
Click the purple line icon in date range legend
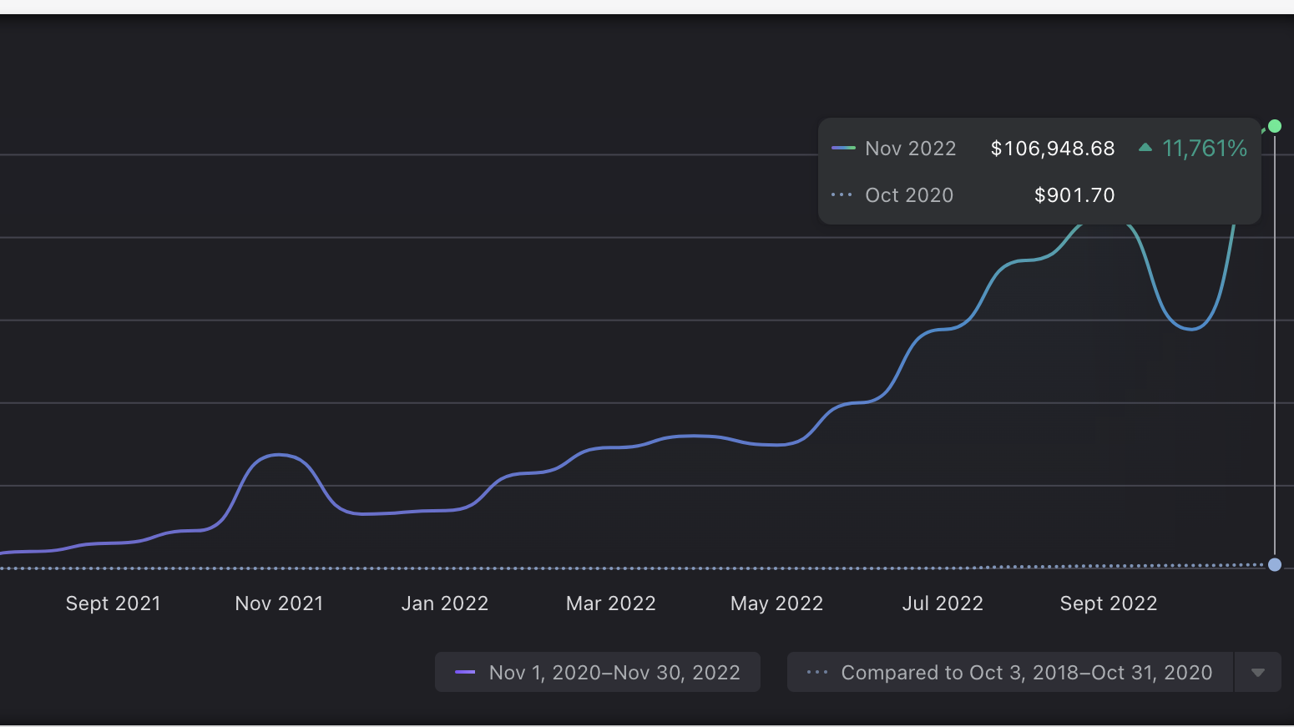click(x=465, y=673)
